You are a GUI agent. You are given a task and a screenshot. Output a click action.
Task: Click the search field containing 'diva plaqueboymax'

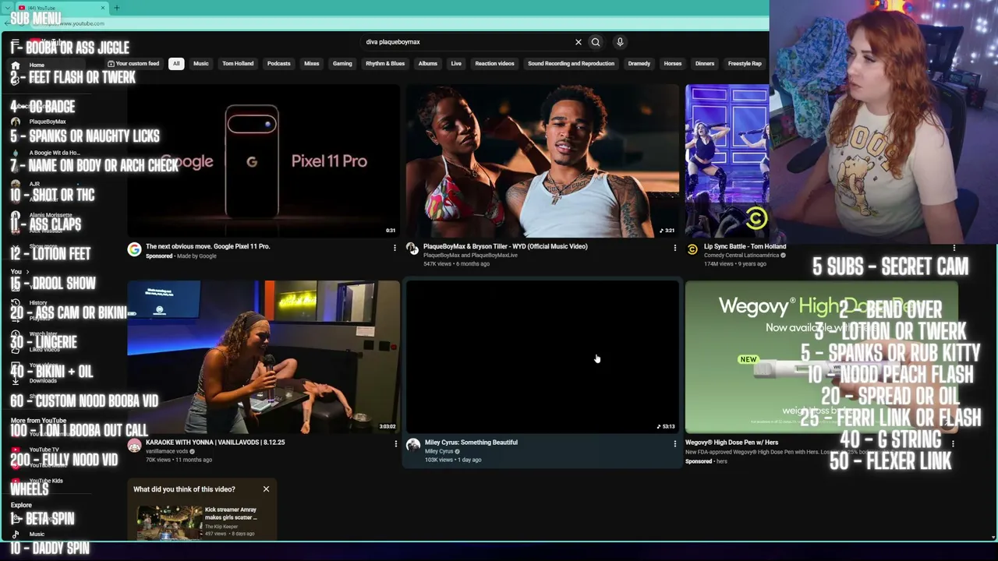point(468,42)
